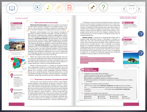
Task: Open the tropical island photo
Action: (x=131, y=58)
